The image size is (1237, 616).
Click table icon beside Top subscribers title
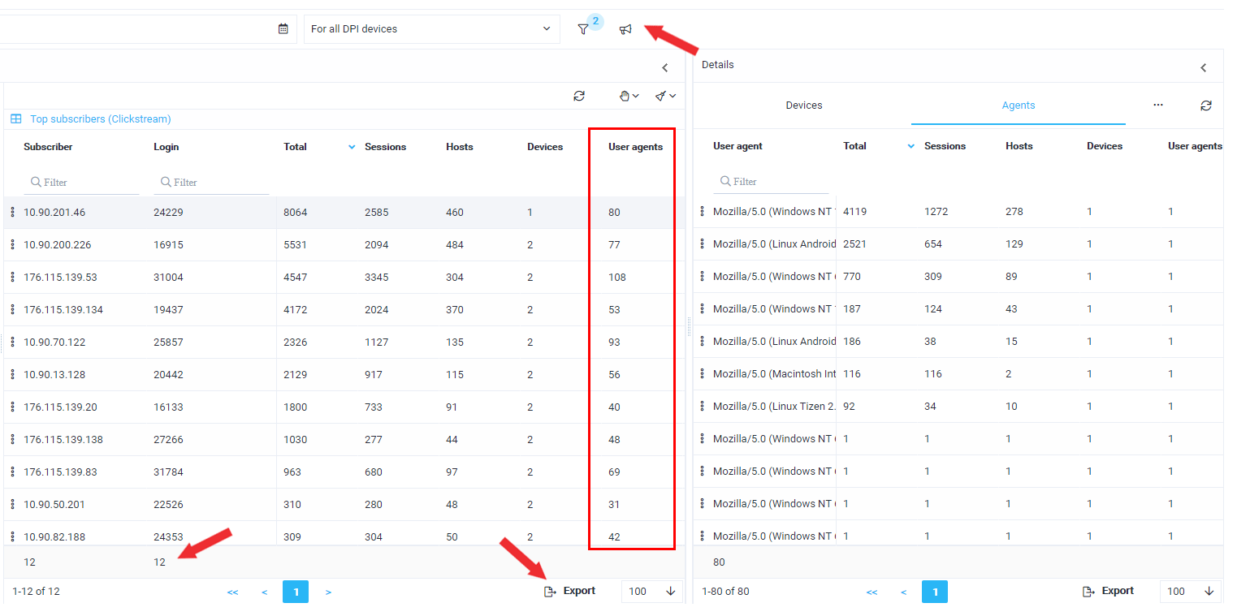coord(15,119)
